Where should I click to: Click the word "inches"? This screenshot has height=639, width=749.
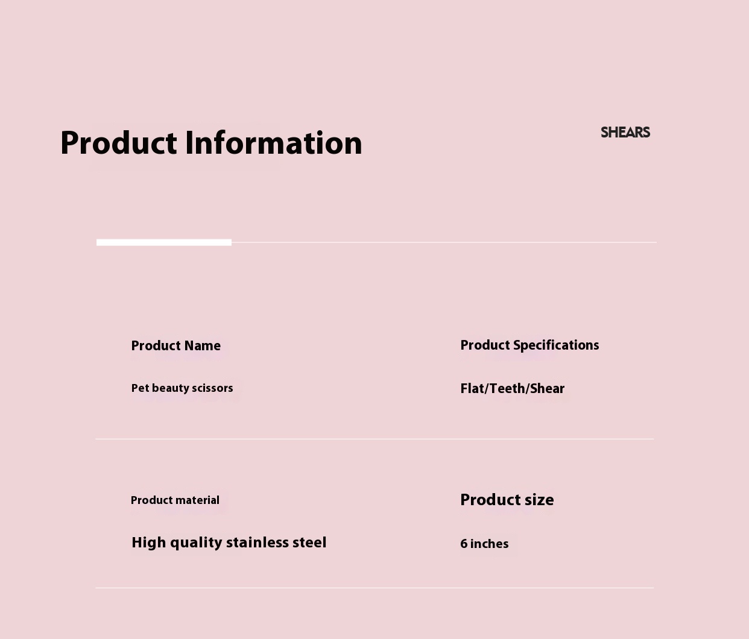(x=489, y=544)
